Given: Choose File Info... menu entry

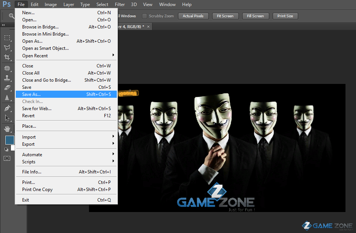Looking at the screenshot, I should 66,172.
